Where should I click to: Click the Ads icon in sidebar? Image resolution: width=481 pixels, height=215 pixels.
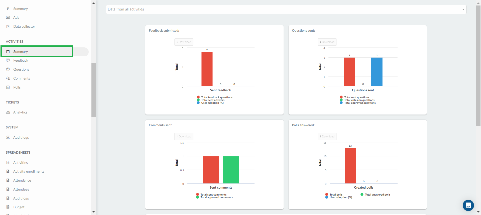coord(8,17)
